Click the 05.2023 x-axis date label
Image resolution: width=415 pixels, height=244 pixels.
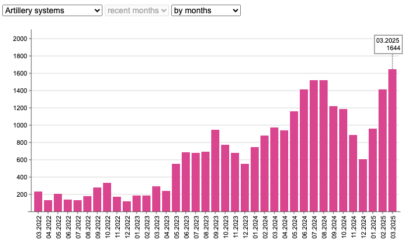coord(177,227)
